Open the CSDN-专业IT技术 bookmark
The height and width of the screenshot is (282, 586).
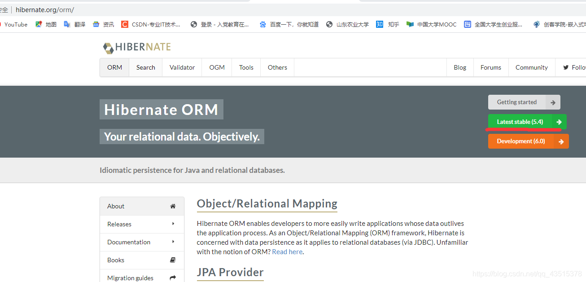(151, 24)
